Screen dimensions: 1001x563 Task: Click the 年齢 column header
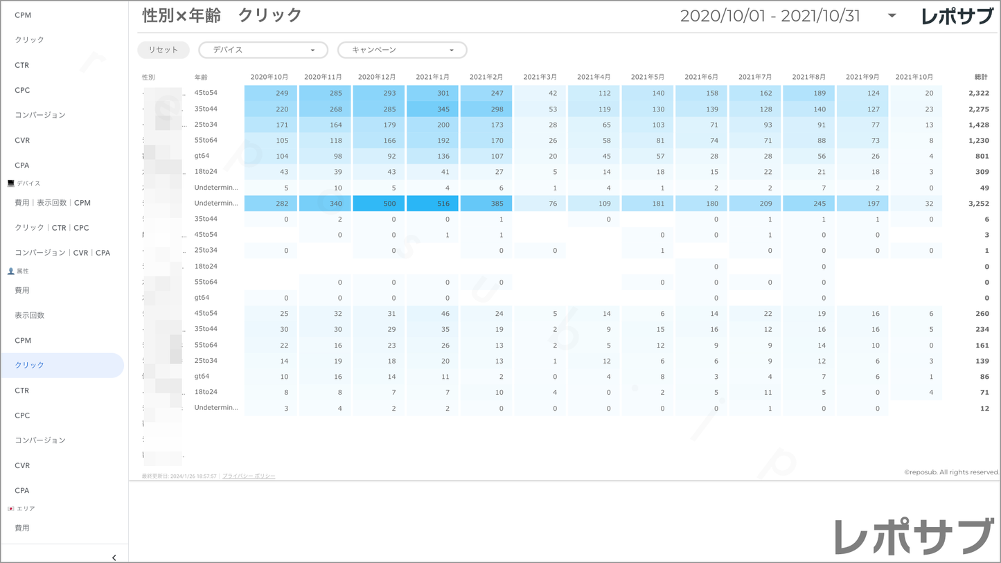pos(201,78)
